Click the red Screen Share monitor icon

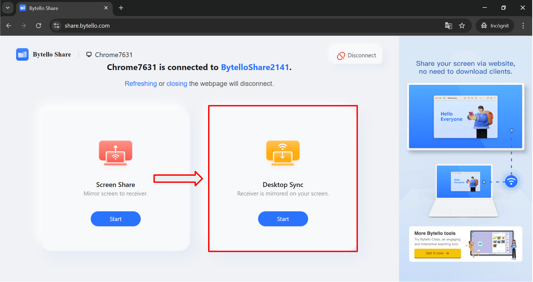115,153
